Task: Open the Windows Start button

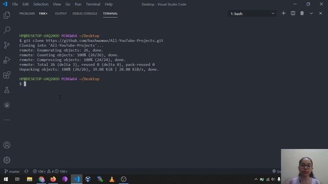Action: click(x=6, y=179)
